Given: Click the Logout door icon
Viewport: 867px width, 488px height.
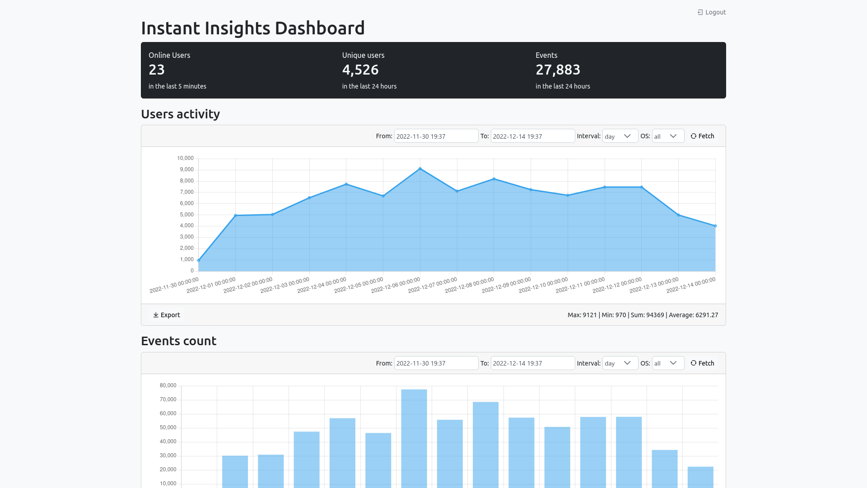Looking at the screenshot, I should click(700, 12).
